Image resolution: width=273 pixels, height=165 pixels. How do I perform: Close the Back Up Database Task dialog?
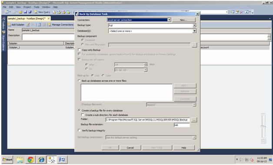click(197, 14)
